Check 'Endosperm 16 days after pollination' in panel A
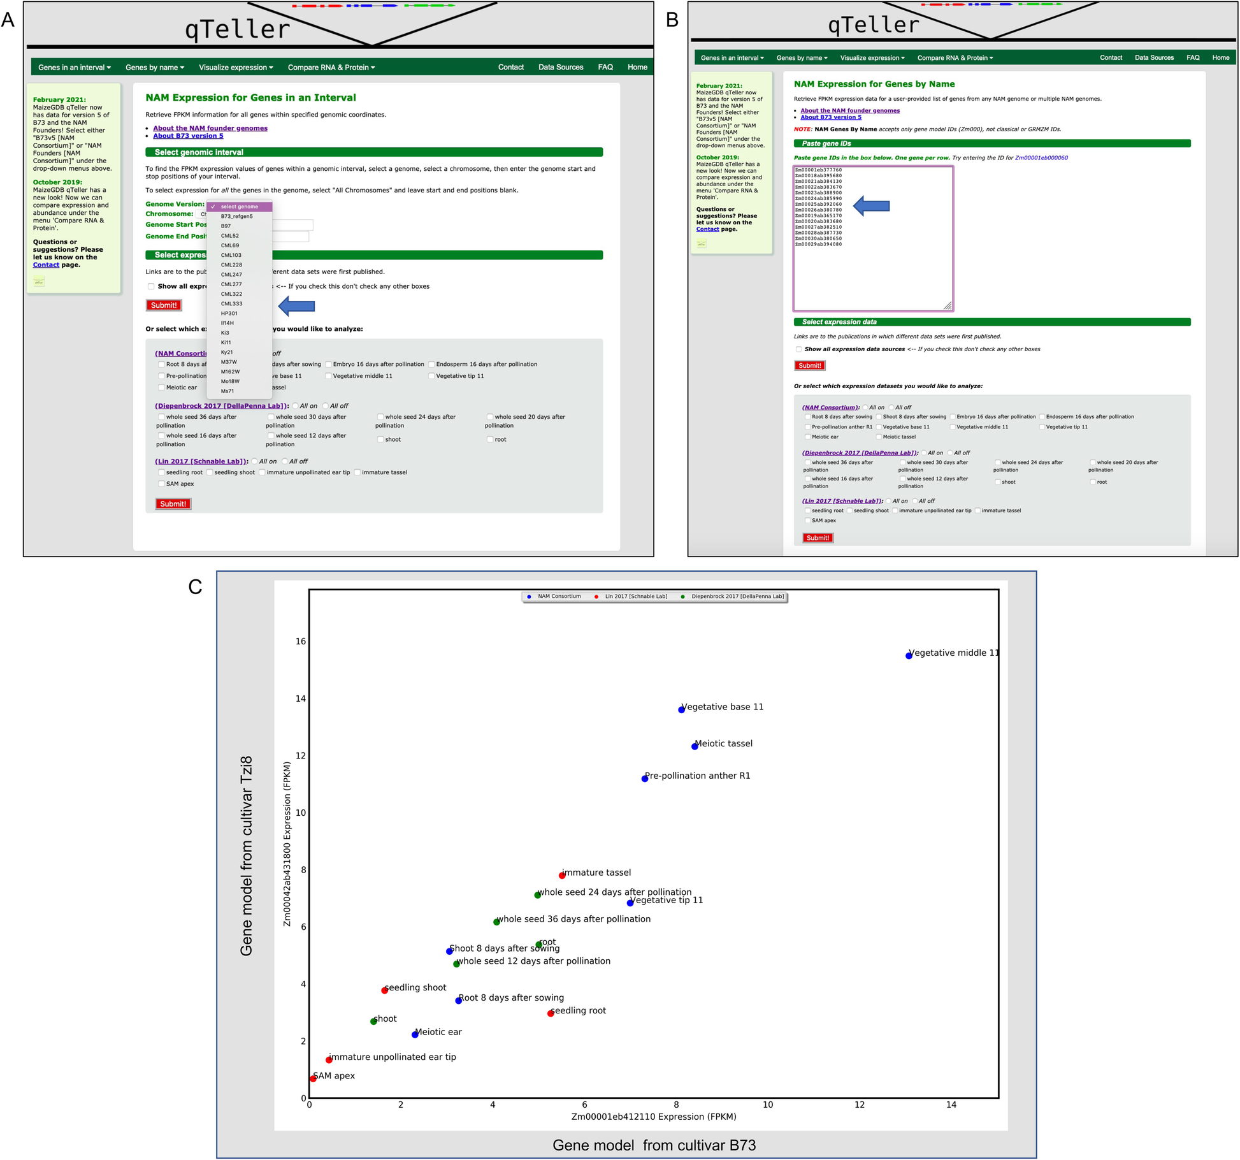1240x1160 pixels. pos(431,365)
